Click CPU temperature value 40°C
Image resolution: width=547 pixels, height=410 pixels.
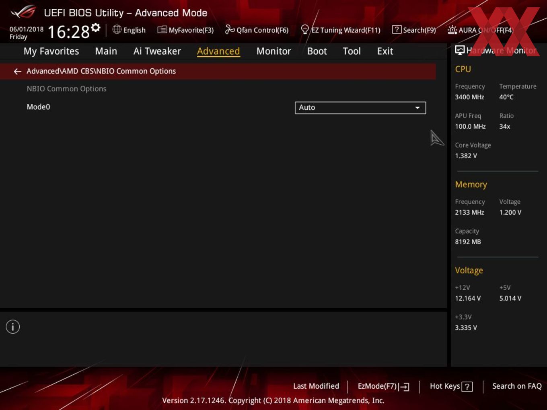point(506,97)
